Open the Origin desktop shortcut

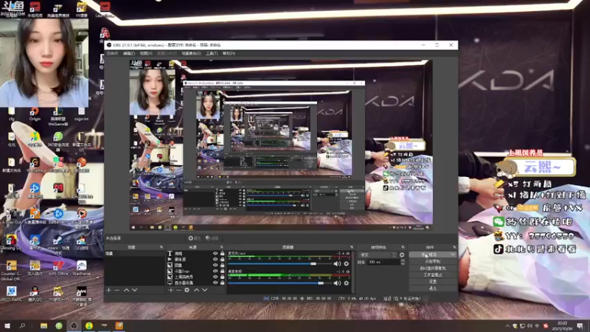coord(35,114)
